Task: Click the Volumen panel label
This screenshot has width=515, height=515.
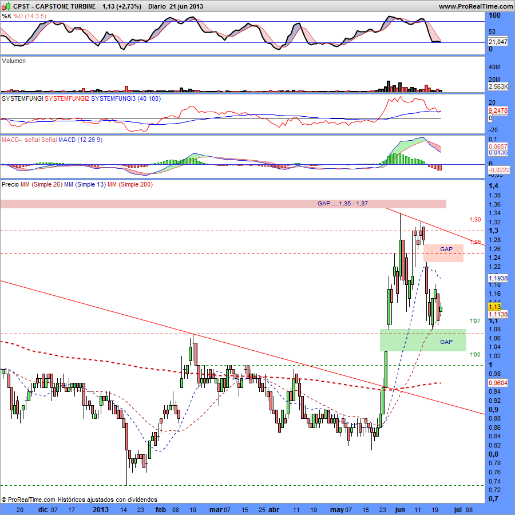Action: (14, 61)
